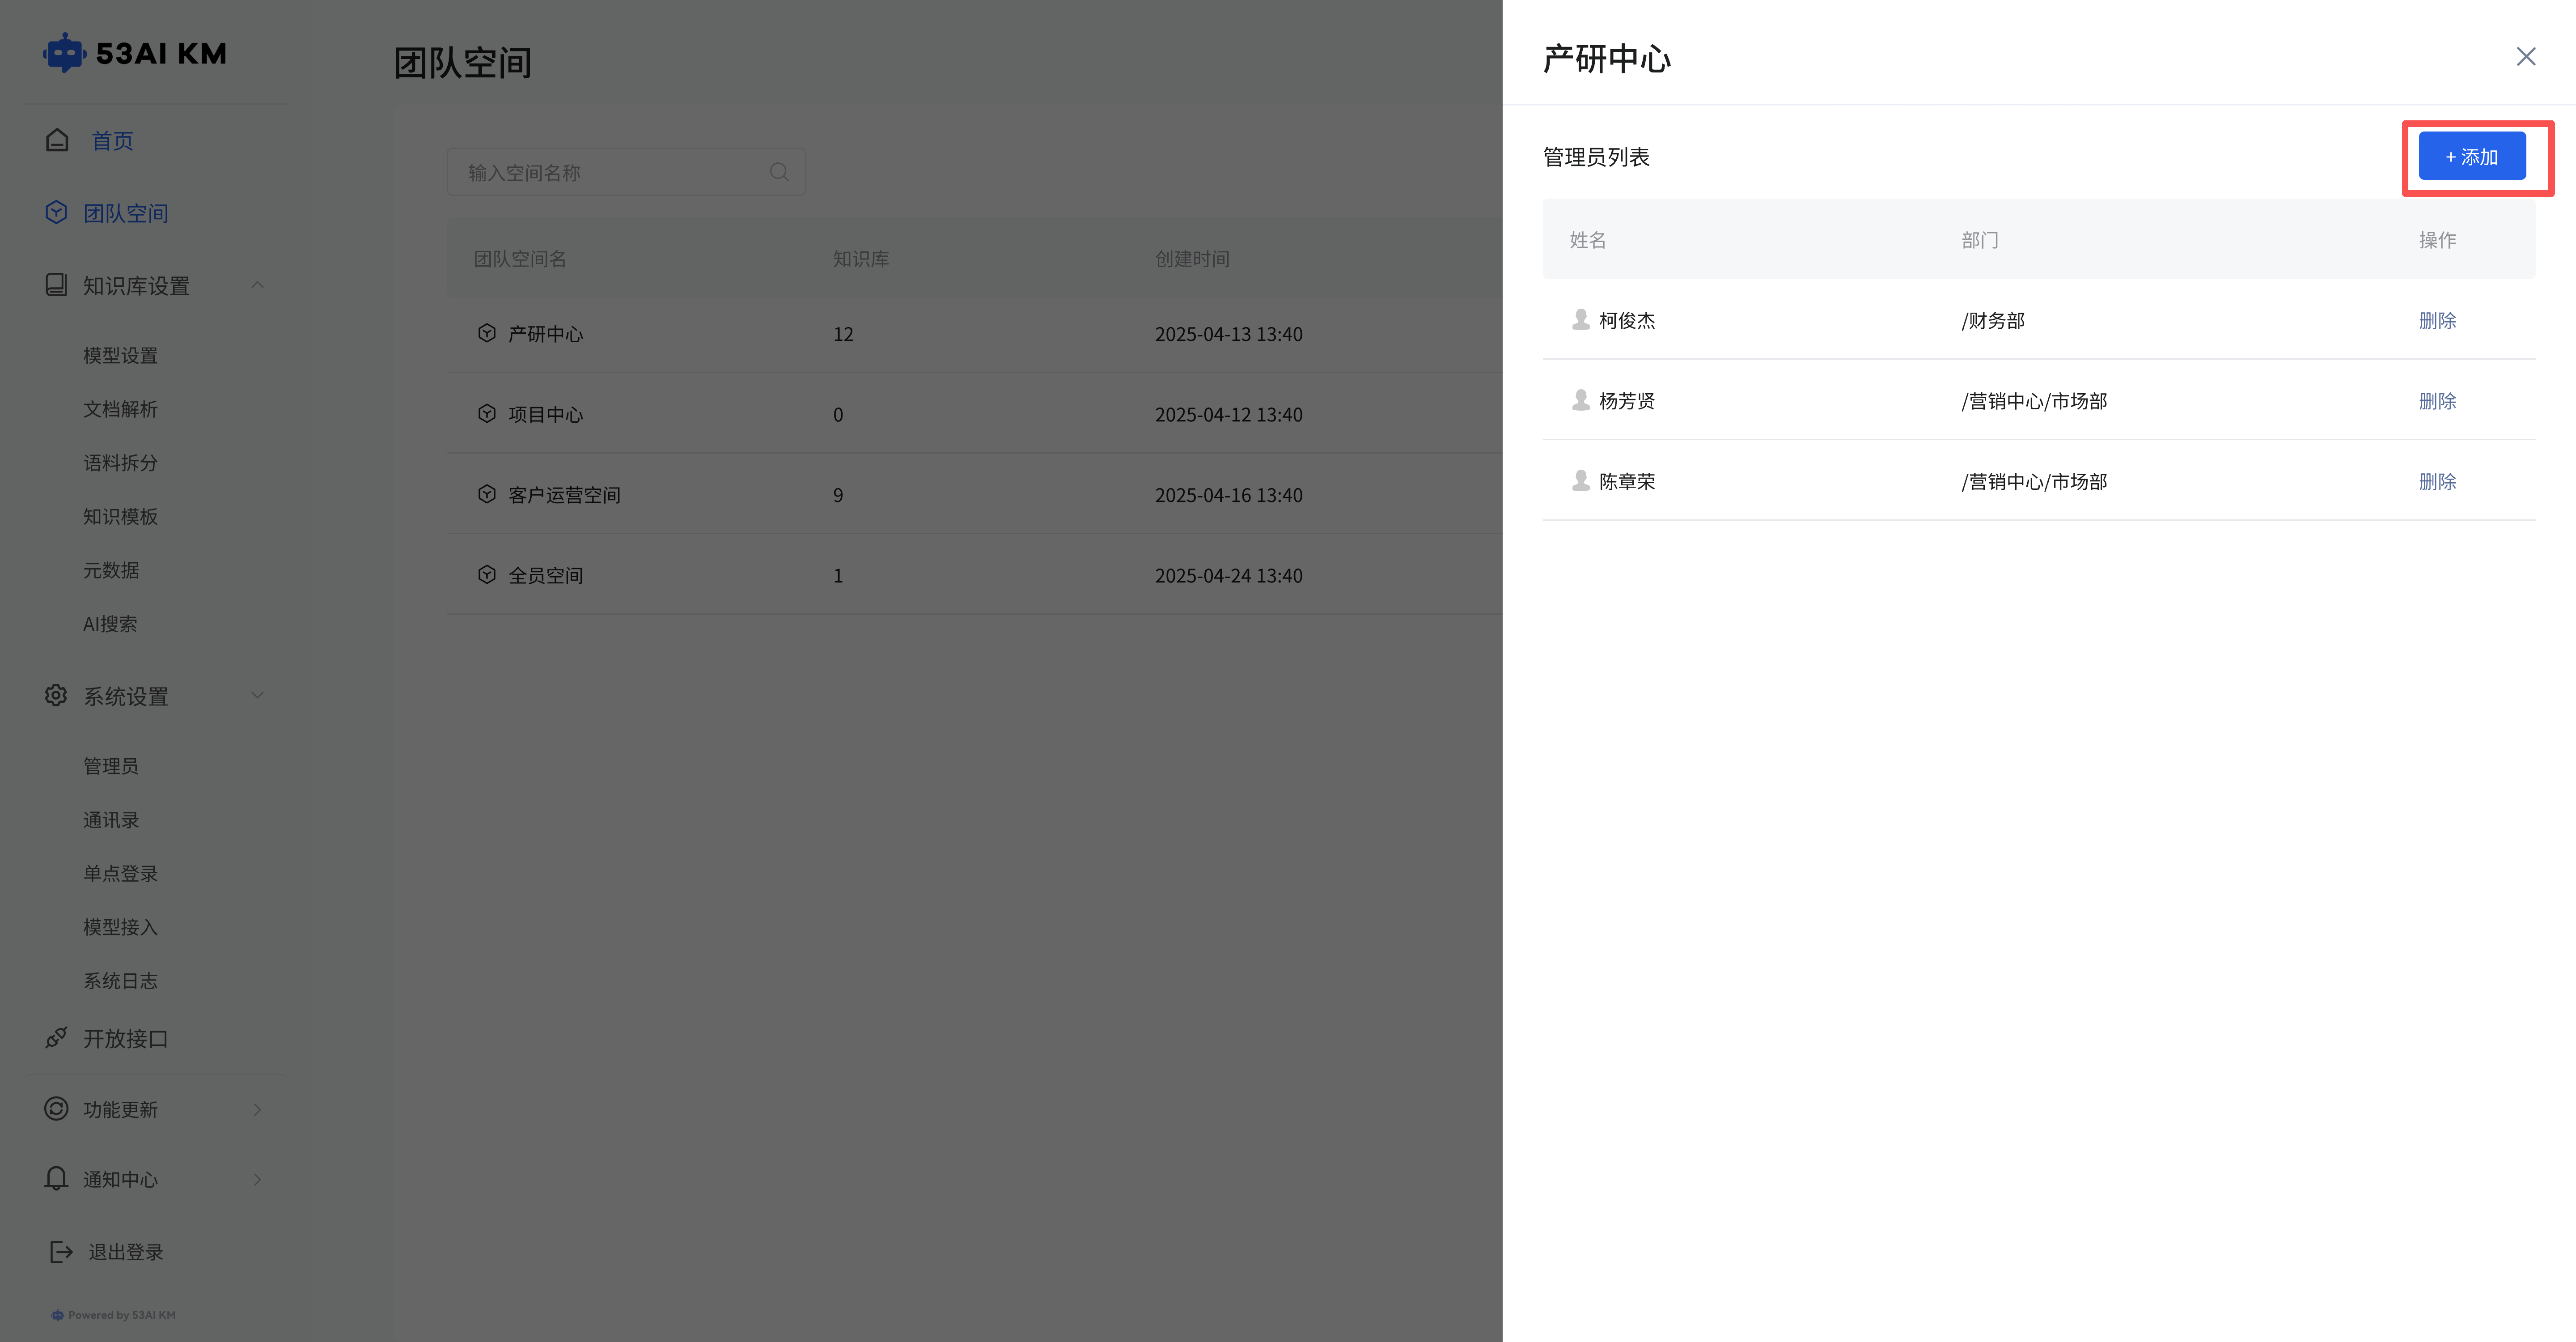Click the 退出登录 logout icon
Viewport: 2576px width, 1342px height.
61,1251
